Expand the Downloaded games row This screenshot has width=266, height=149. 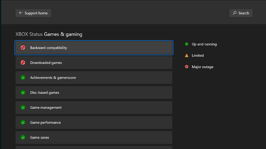[94, 63]
